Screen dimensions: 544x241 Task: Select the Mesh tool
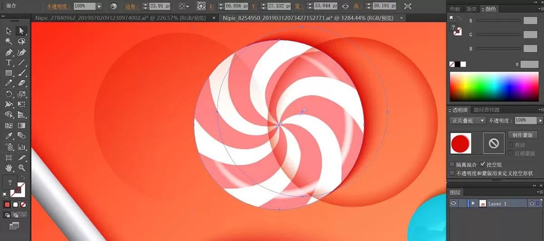pos(9,125)
